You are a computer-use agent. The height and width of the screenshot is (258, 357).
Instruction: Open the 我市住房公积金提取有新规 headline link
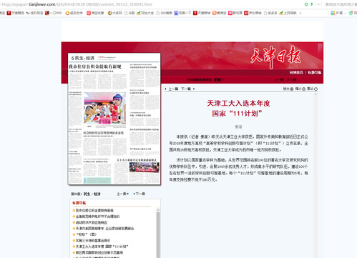(x=94, y=210)
